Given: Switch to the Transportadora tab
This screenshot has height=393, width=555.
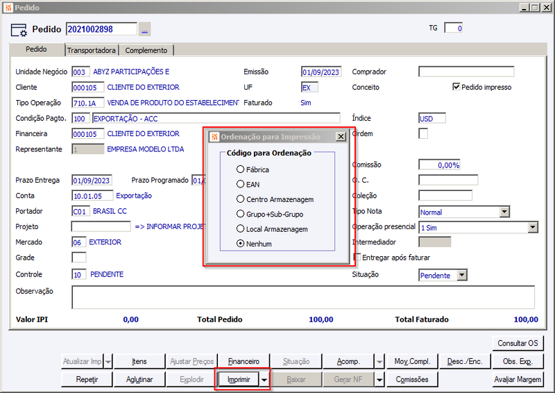Looking at the screenshot, I should tap(92, 50).
